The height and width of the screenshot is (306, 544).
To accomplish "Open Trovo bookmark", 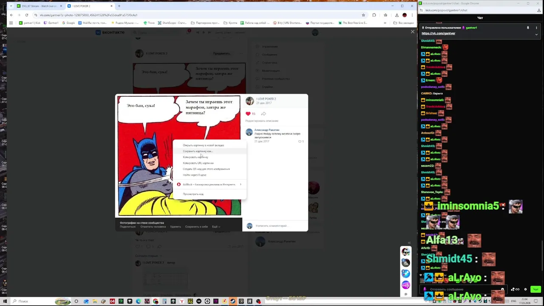I will (149, 23).
